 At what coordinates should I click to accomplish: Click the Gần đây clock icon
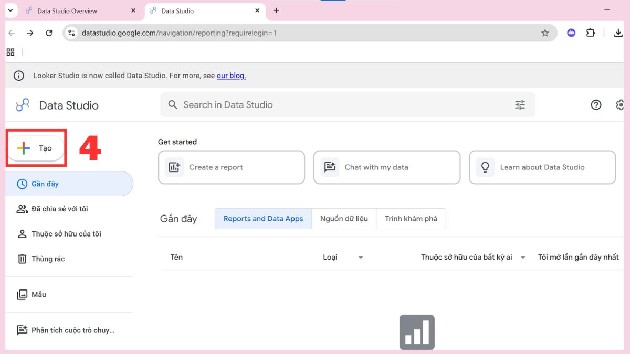[22, 184]
